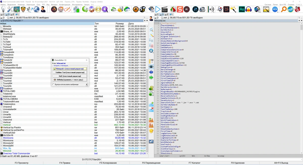This screenshot has width=303, height=165.
Task: Choose Notepad++ text editor button
Action: click(x=70, y=69)
